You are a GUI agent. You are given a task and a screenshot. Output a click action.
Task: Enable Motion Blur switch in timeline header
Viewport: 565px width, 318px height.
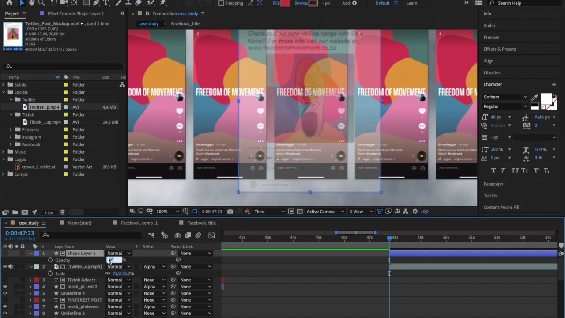198,235
